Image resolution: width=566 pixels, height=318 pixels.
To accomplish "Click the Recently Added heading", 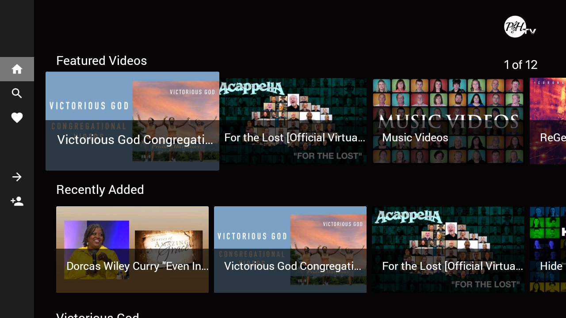I will [x=100, y=189].
